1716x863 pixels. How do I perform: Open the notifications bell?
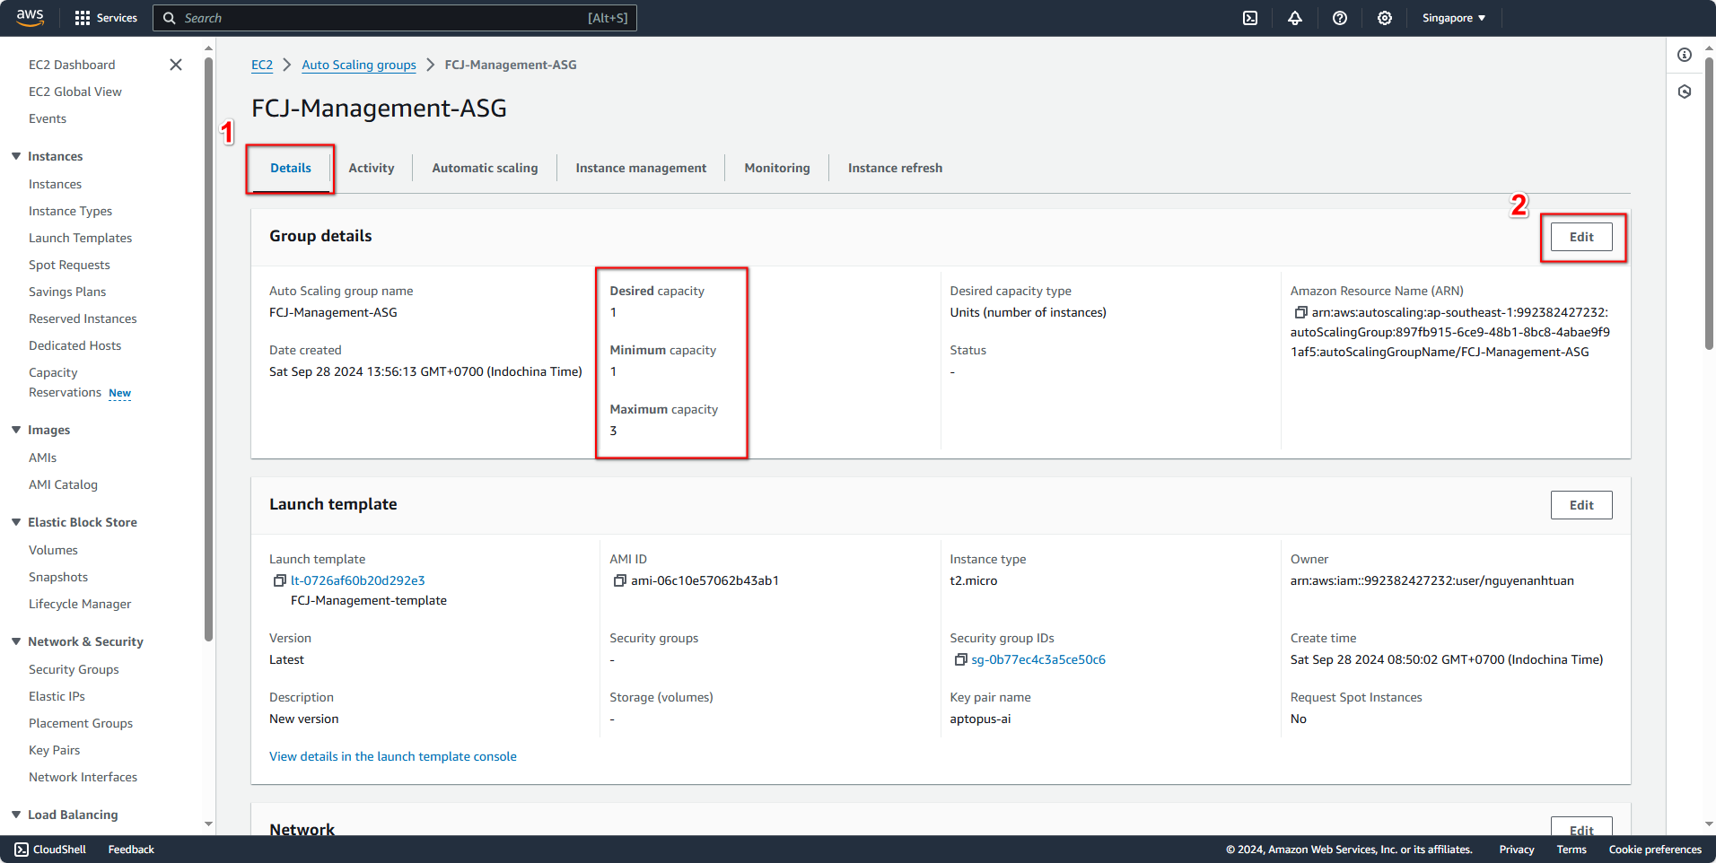[1294, 18]
